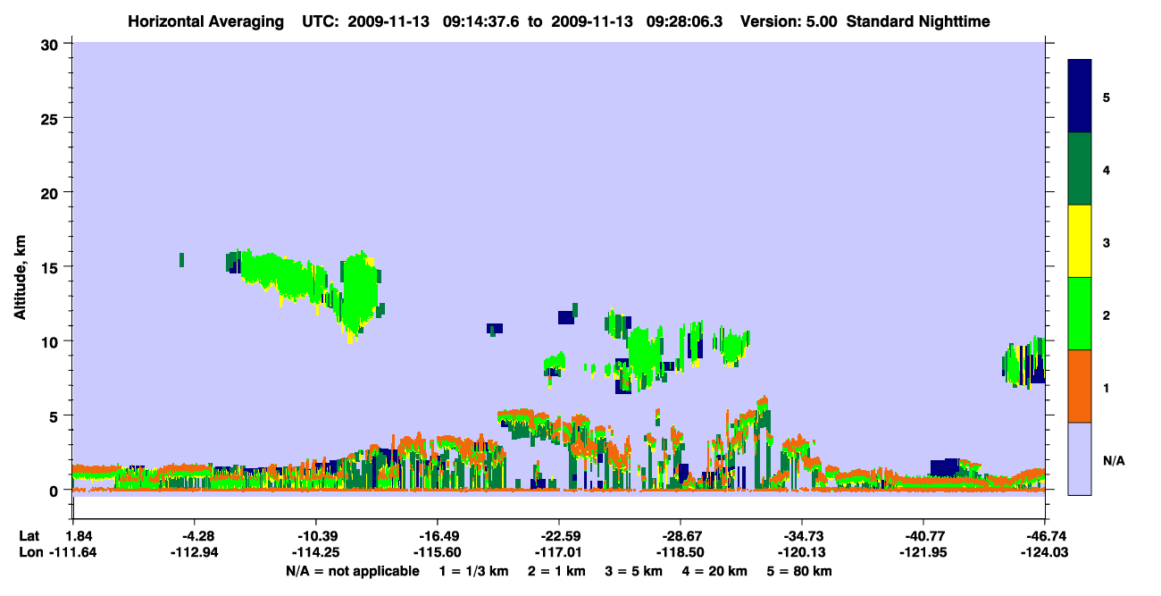Click the '2 = 1 km' legend note
Image resolution: width=1161 pixels, height=596 pixels.
[x=556, y=571]
